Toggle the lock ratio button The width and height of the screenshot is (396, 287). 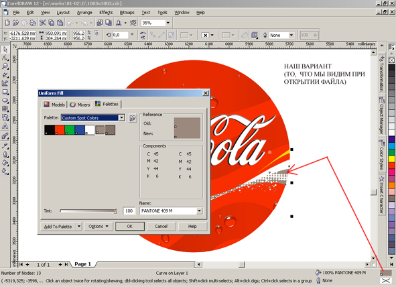(x=96, y=34)
